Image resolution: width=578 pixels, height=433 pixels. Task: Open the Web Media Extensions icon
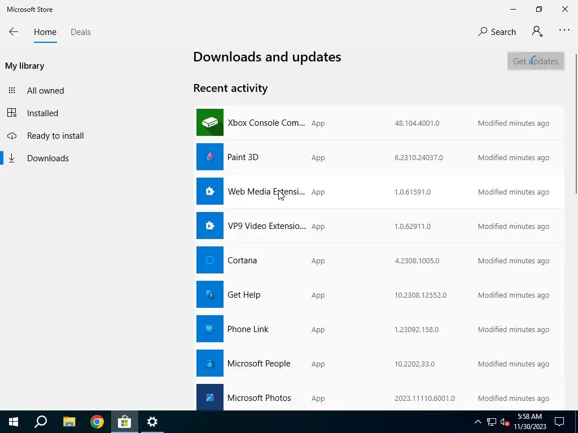[x=210, y=191]
